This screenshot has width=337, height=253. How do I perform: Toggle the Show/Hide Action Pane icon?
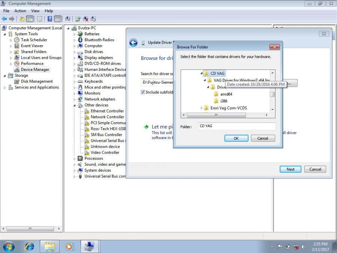pos(57,19)
